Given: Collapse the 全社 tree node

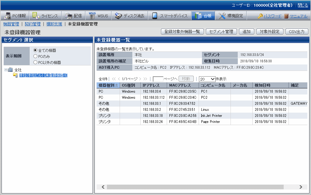Looking at the screenshot, I should [x=6, y=70].
